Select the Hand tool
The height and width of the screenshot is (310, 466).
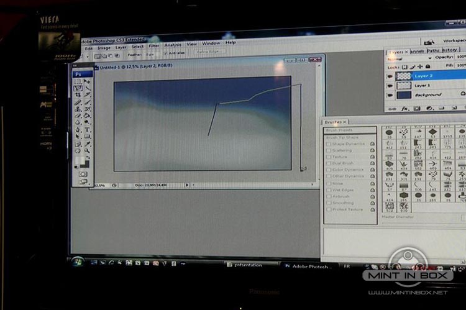78,151
